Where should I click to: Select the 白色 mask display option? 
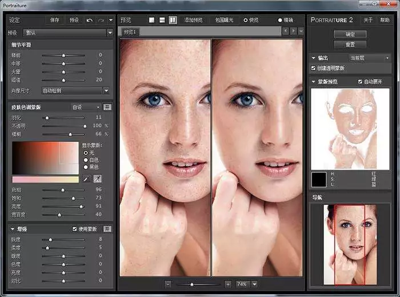click(86, 160)
